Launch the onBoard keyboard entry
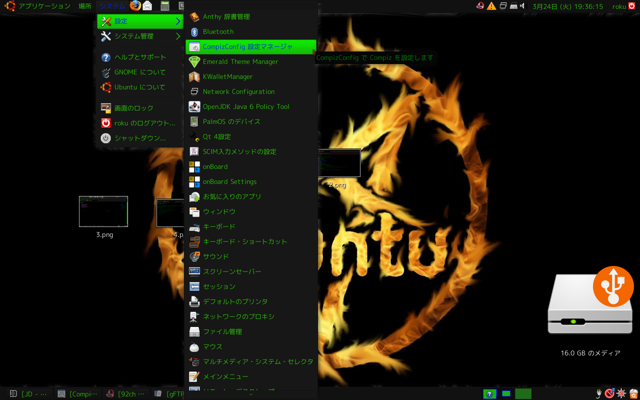 [x=251, y=167]
